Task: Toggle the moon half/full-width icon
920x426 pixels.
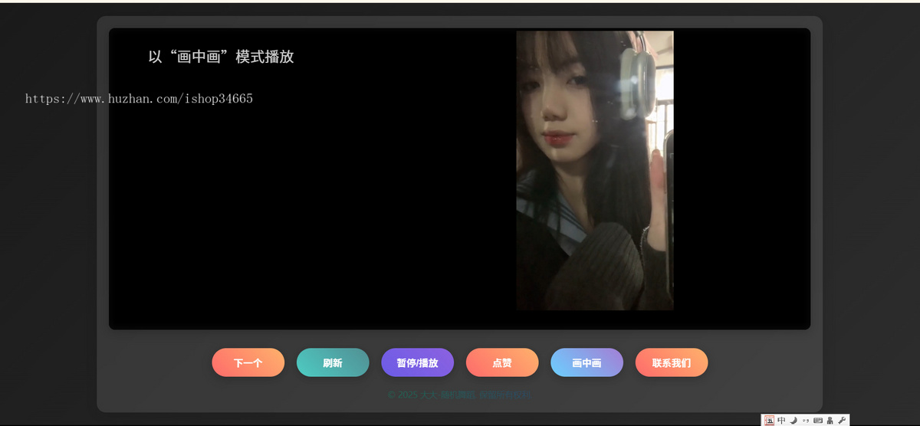Action: tap(793, 420)
